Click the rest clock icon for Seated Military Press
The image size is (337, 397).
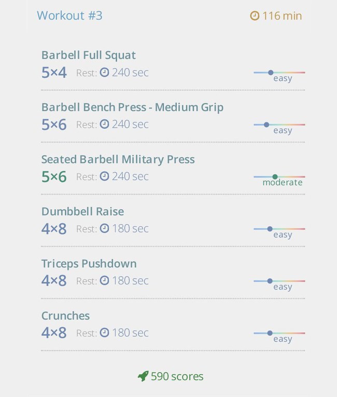[x=104, y=176]
